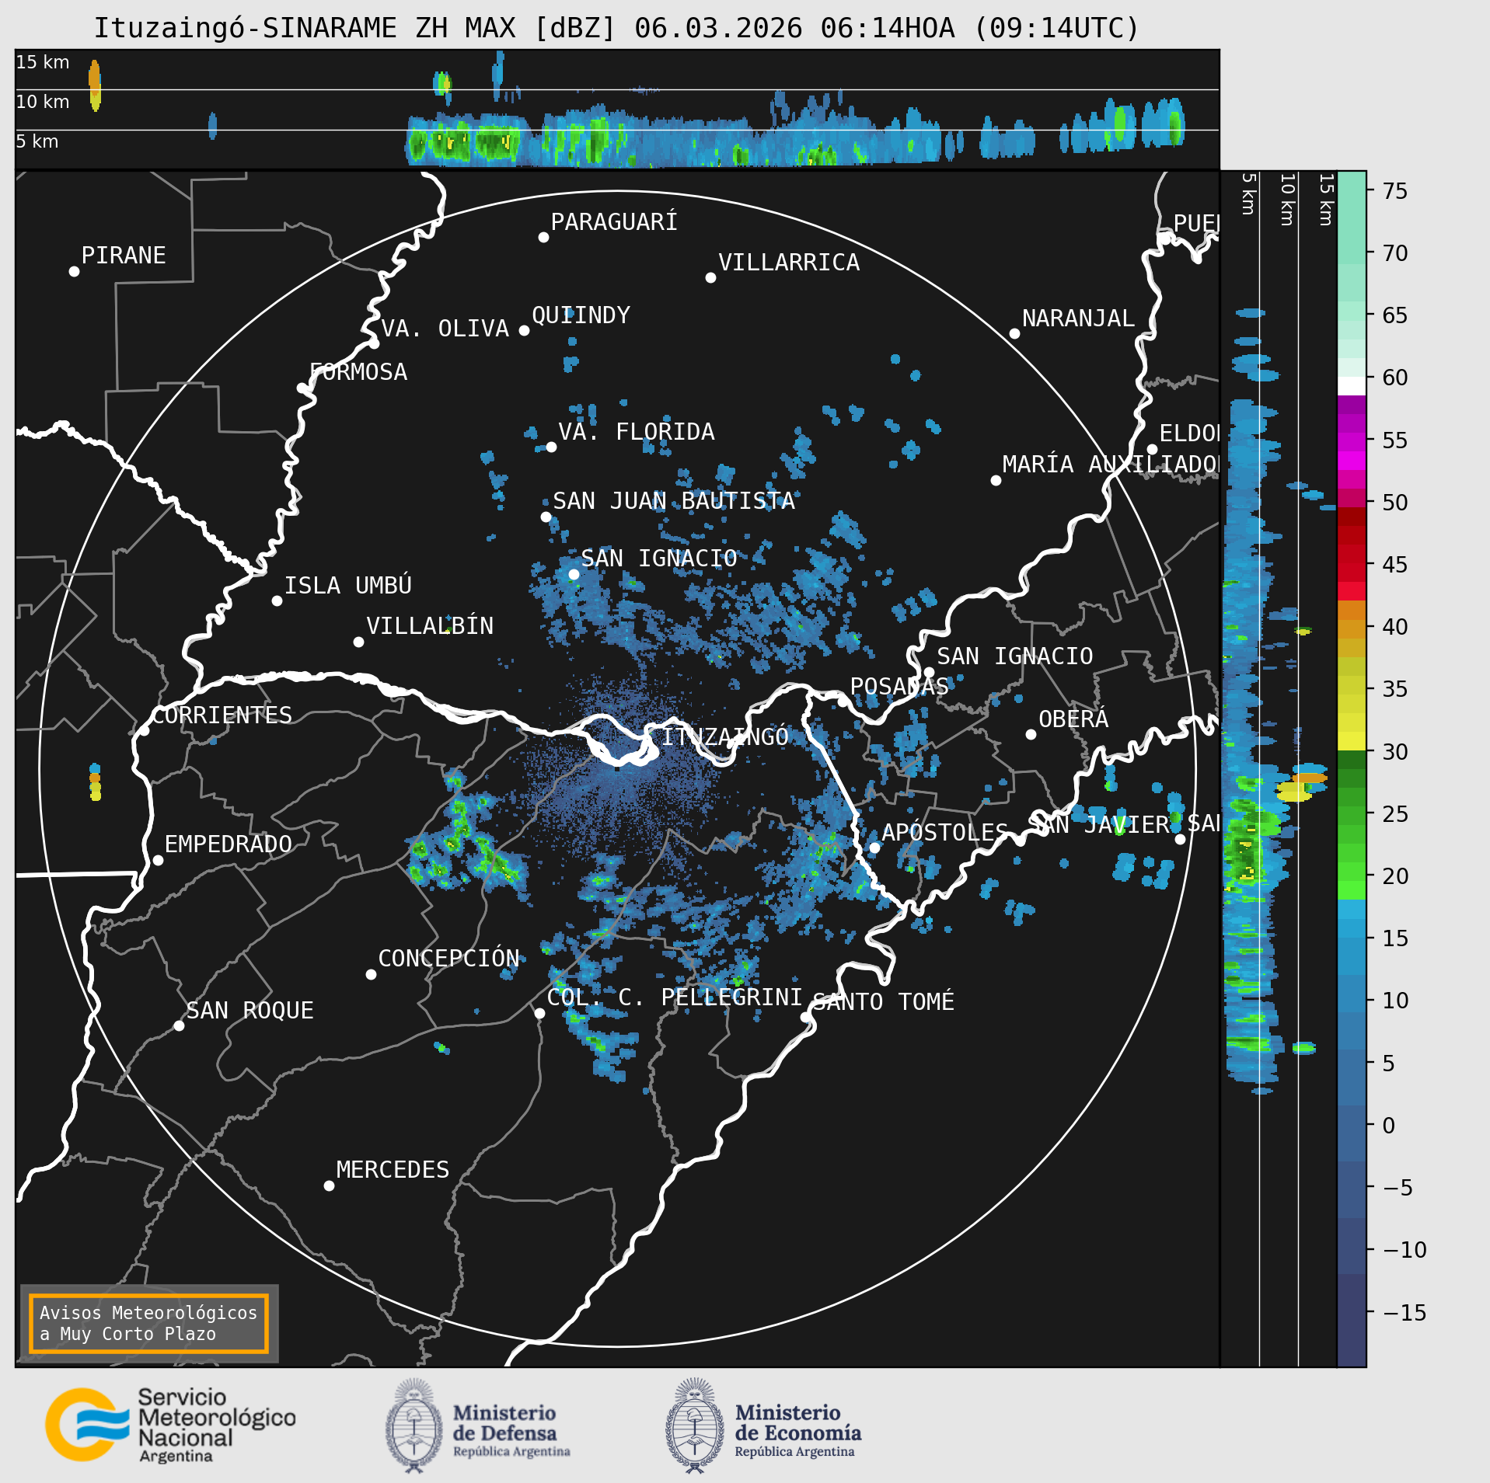
Task: Select the OBERÁ city marker dot
Action: 1031,734
